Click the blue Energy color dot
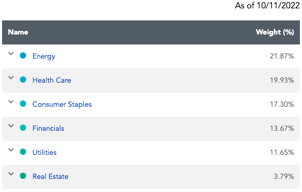 tap(23, 55)
